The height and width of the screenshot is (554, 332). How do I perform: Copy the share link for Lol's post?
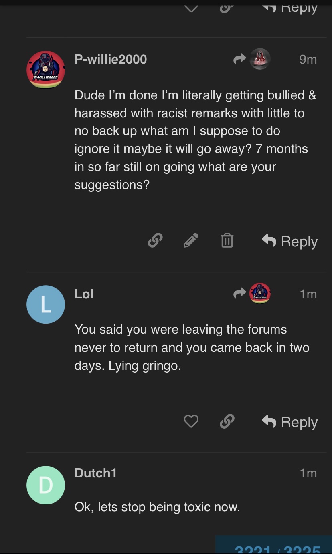(x=227, y=421)
